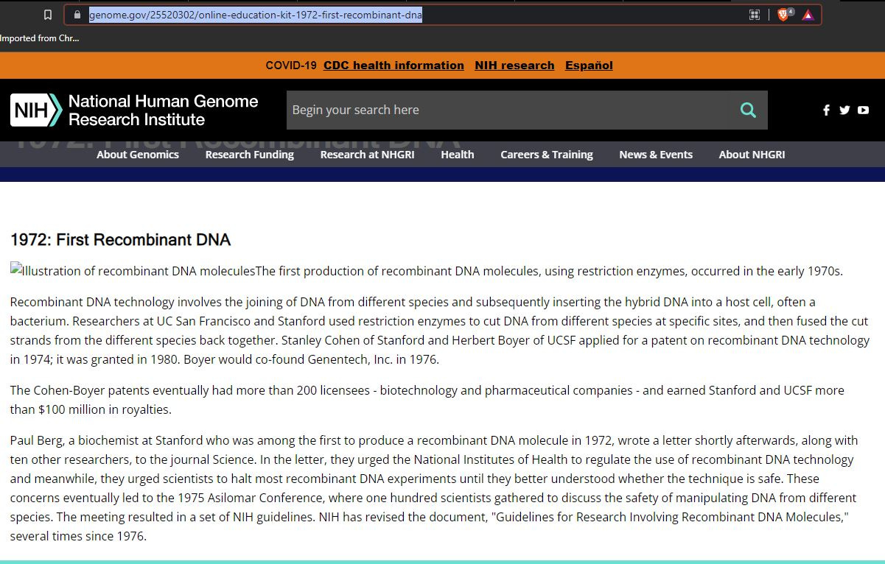Open the Research at NHGRI menu
Screen dimensions: 885x564
[x=367, y=155]
